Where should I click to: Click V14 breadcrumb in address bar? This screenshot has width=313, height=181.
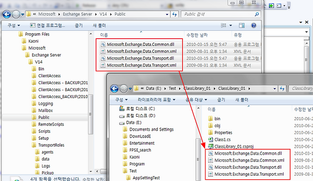tap(103, 14)
